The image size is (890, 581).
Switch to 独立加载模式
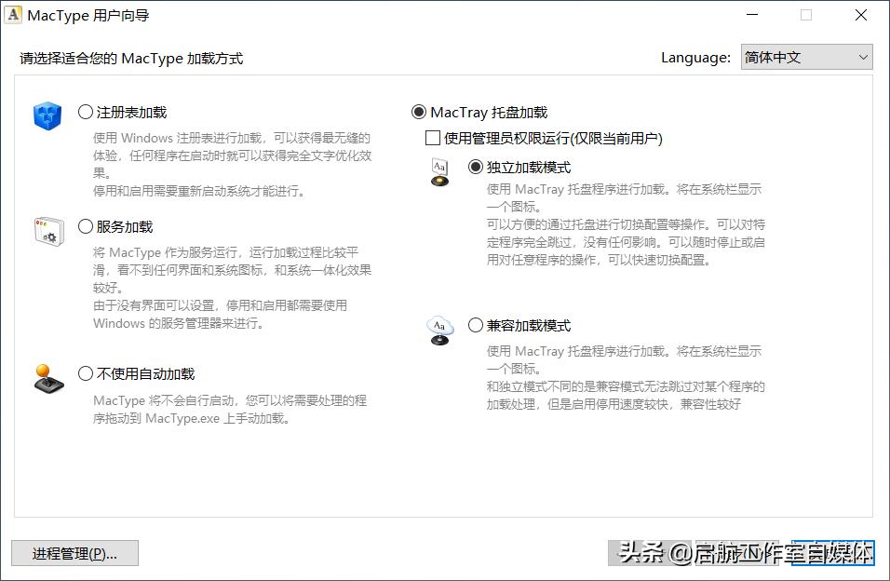pyautogui.click(x=474, y=169)
